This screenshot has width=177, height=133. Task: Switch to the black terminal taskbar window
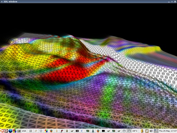(103, 131)
